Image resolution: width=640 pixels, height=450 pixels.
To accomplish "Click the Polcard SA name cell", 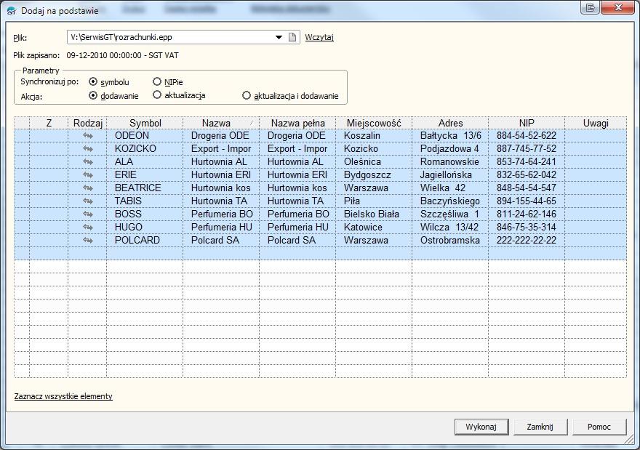I will point(221,240).
